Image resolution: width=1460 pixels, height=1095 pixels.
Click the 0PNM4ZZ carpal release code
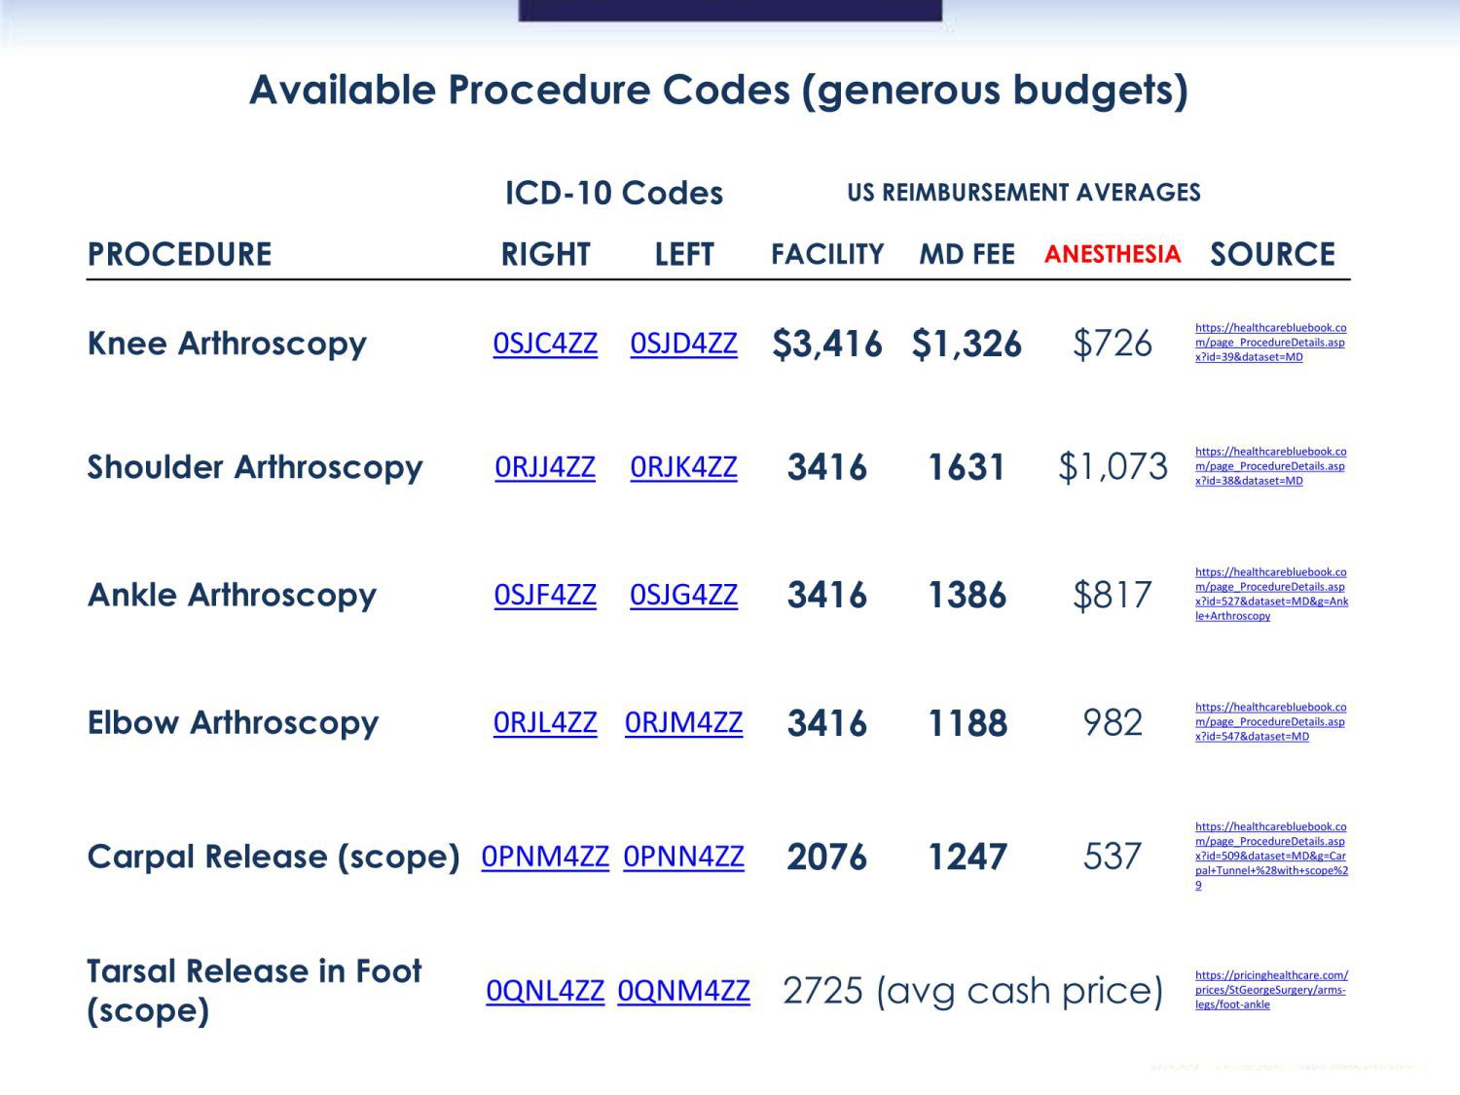tap(545, 857)
